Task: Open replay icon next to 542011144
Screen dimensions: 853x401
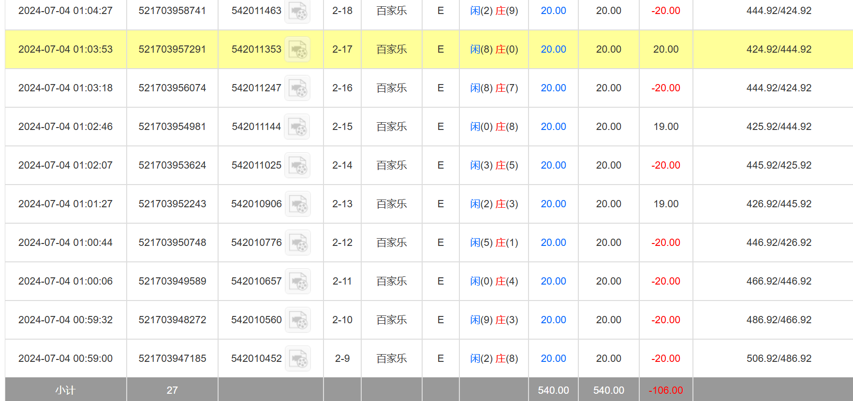Action: tap(297, 127)
